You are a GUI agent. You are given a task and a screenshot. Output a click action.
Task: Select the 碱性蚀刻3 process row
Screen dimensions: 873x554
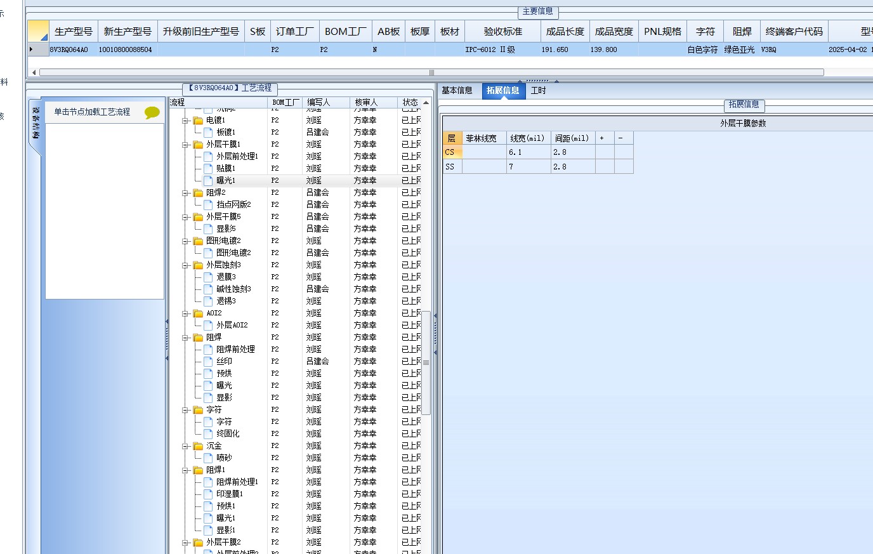tap(295, 289)
